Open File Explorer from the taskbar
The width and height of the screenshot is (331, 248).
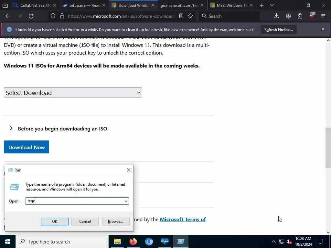pos(117,242)
